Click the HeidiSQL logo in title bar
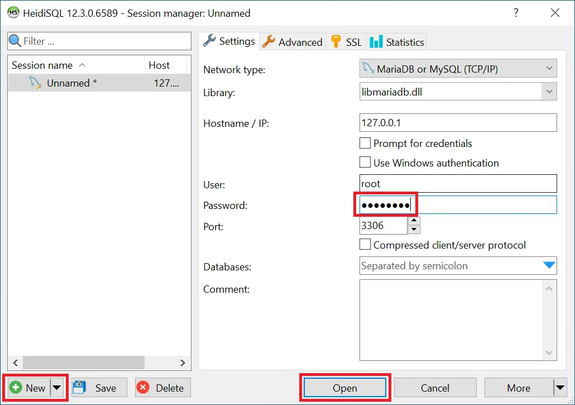Image resolution: width=575 pixels, height=405 pixels. click(13, 13)
